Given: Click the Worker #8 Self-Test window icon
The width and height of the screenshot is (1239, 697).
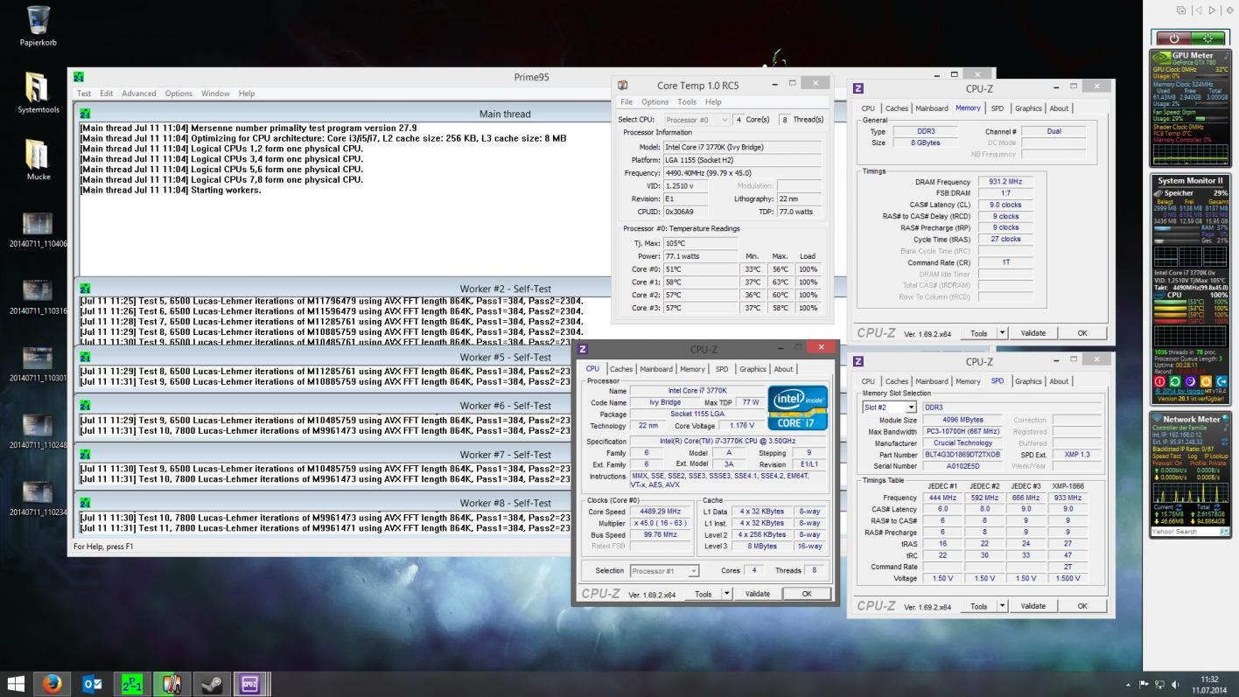Looking at the screenshot, I should pyautogui.click(x=85, y=503).
